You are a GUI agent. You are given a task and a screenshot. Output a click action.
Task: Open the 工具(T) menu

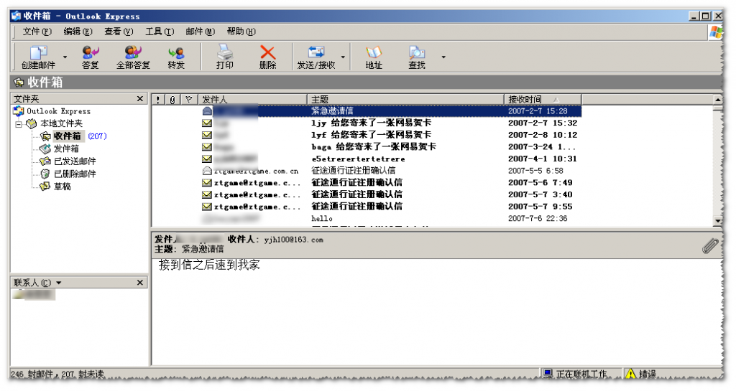click(159, 32)
